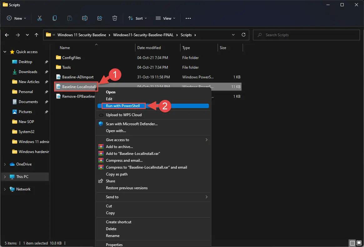Click the Delete trash icon in toolbar

click(115, 18)
